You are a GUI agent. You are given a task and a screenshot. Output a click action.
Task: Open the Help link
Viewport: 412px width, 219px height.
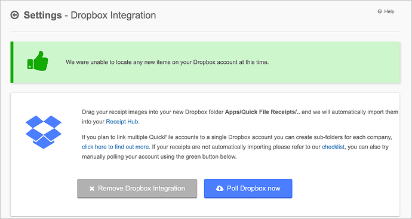pyautogui.click(x=389, y=11)
